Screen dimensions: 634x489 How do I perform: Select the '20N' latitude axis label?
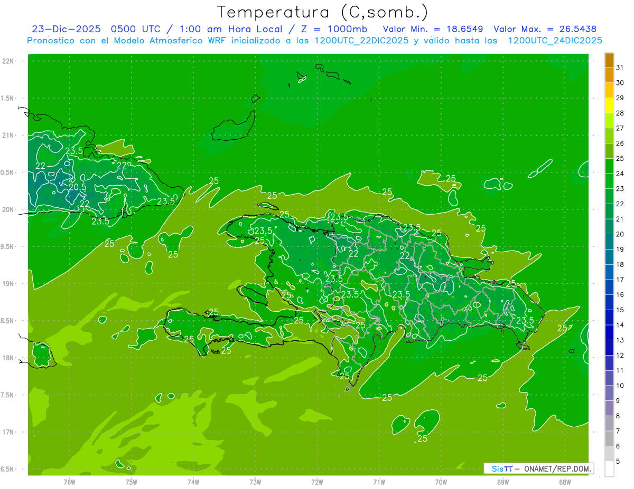coord(7,209)
